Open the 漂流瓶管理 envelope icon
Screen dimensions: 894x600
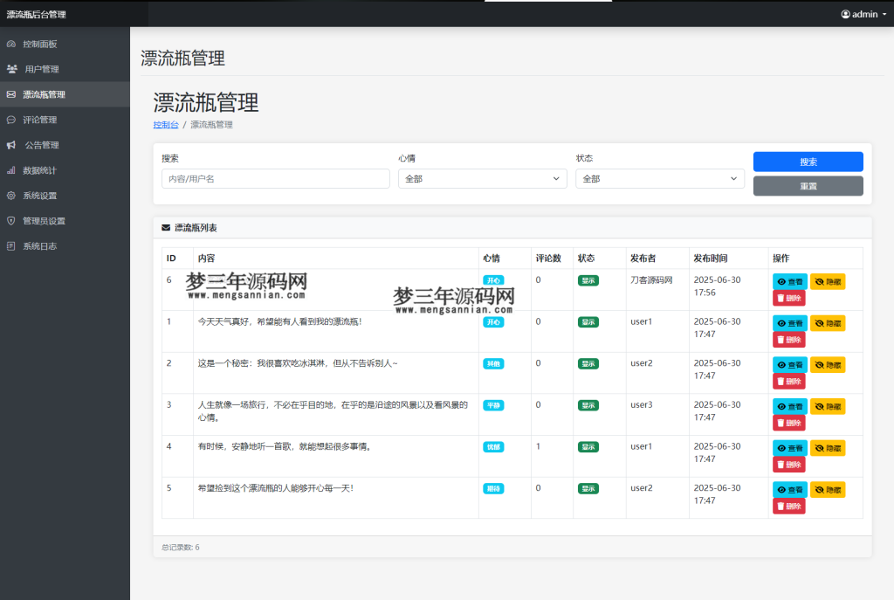(x=11, y=94)
